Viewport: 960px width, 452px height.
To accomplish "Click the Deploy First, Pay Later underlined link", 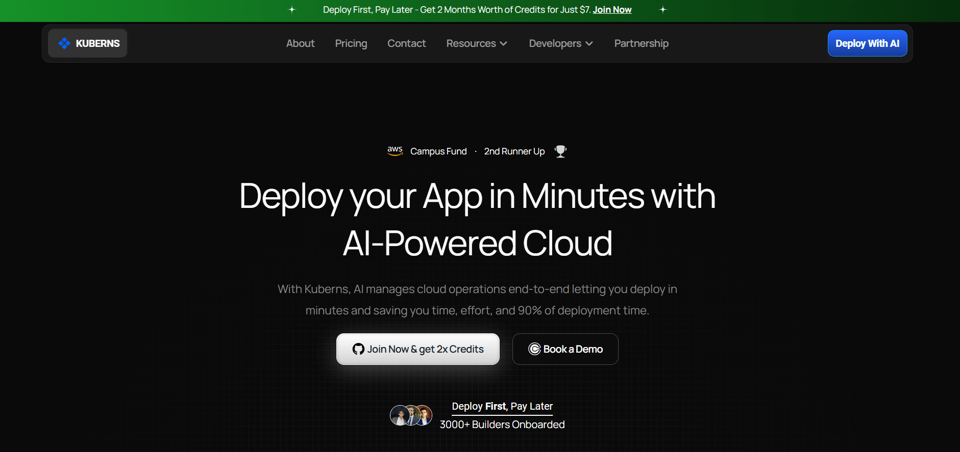I will [502, 407].
